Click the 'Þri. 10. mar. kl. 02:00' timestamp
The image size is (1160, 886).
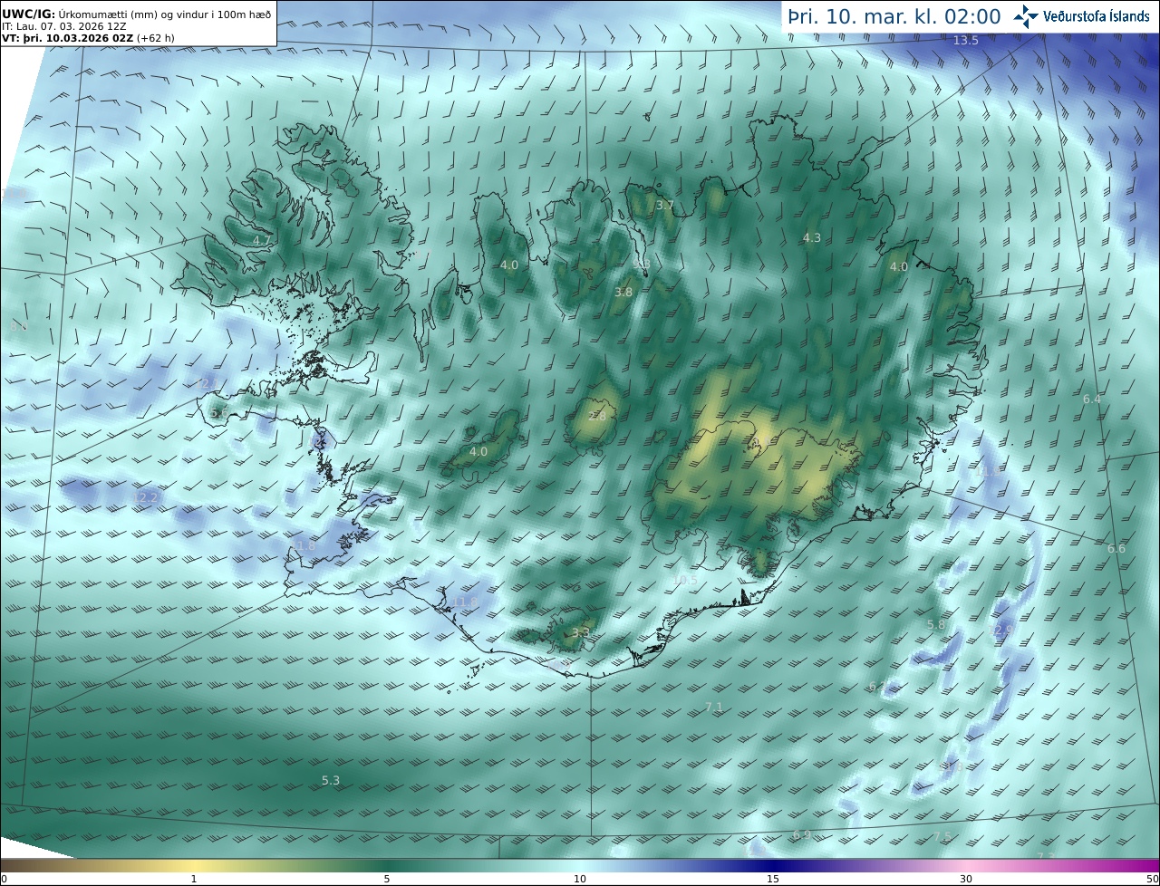894,16
